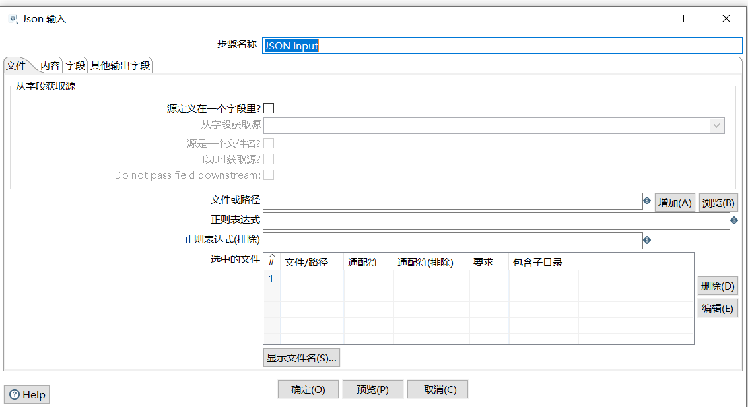Click the 要求 column header
748x407 pixels.
(489, 262)
